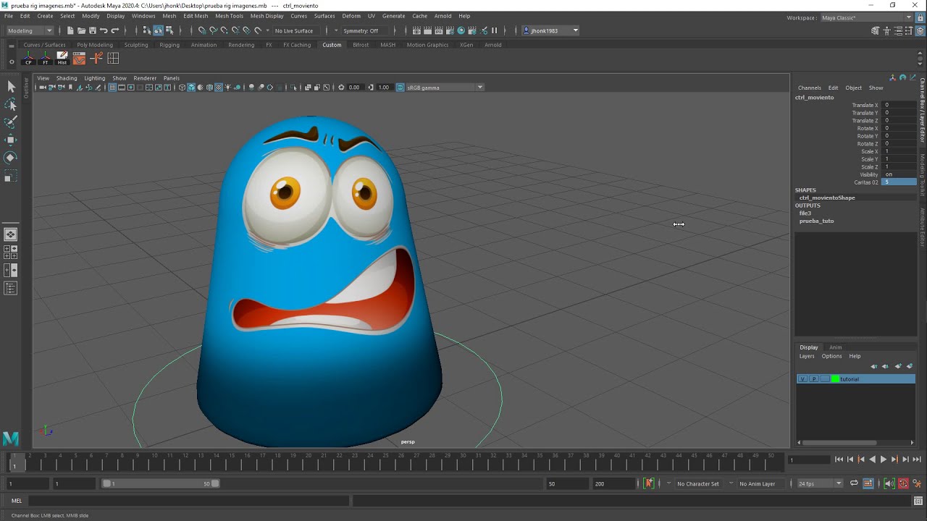Open the No Character Set dropdown arrow
This screenshot has height=521, width=927.
click(668, 483)
